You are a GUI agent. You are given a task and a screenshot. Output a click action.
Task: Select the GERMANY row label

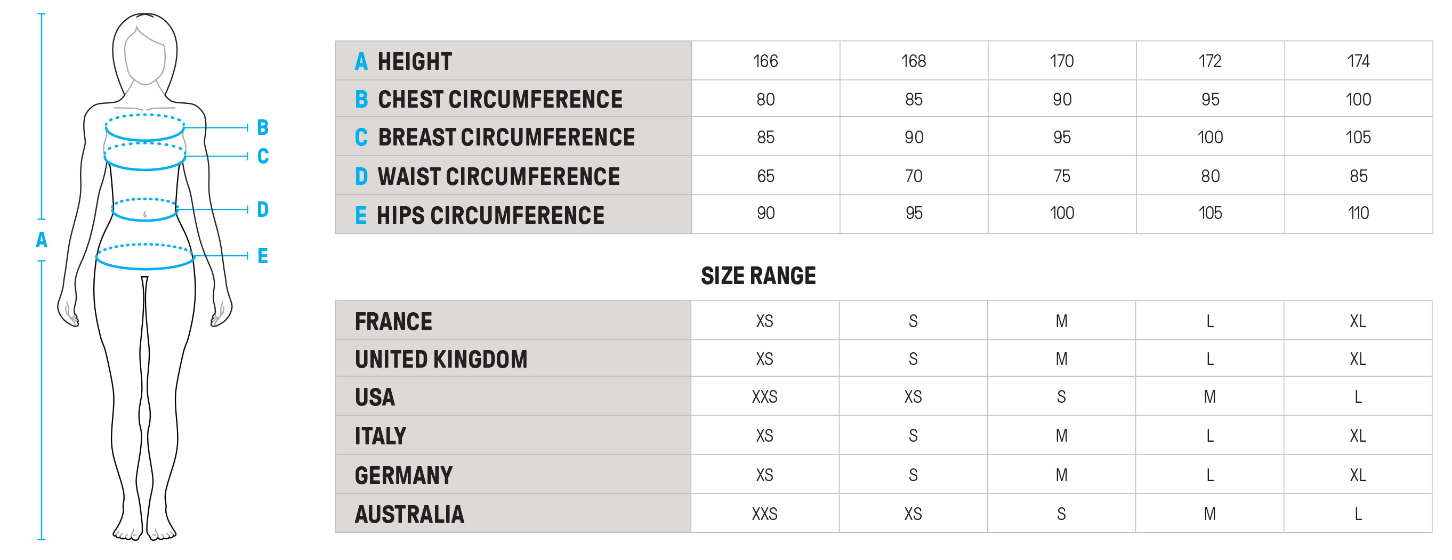coord(404,475)
